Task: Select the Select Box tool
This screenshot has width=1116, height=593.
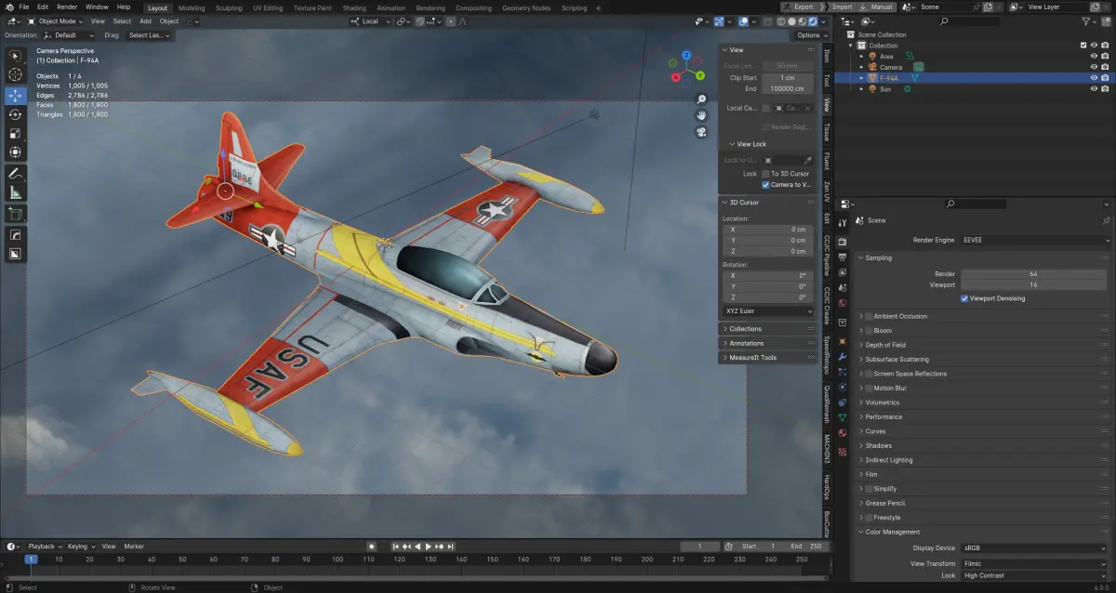Action: tap(15, 55)
